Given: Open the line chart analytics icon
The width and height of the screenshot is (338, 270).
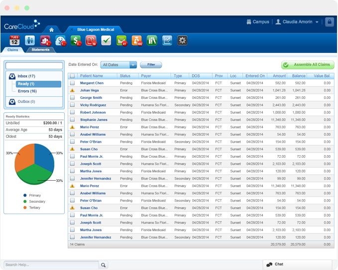Looking at the screenshot, I should pyautogui.click(x=167, y=40).
